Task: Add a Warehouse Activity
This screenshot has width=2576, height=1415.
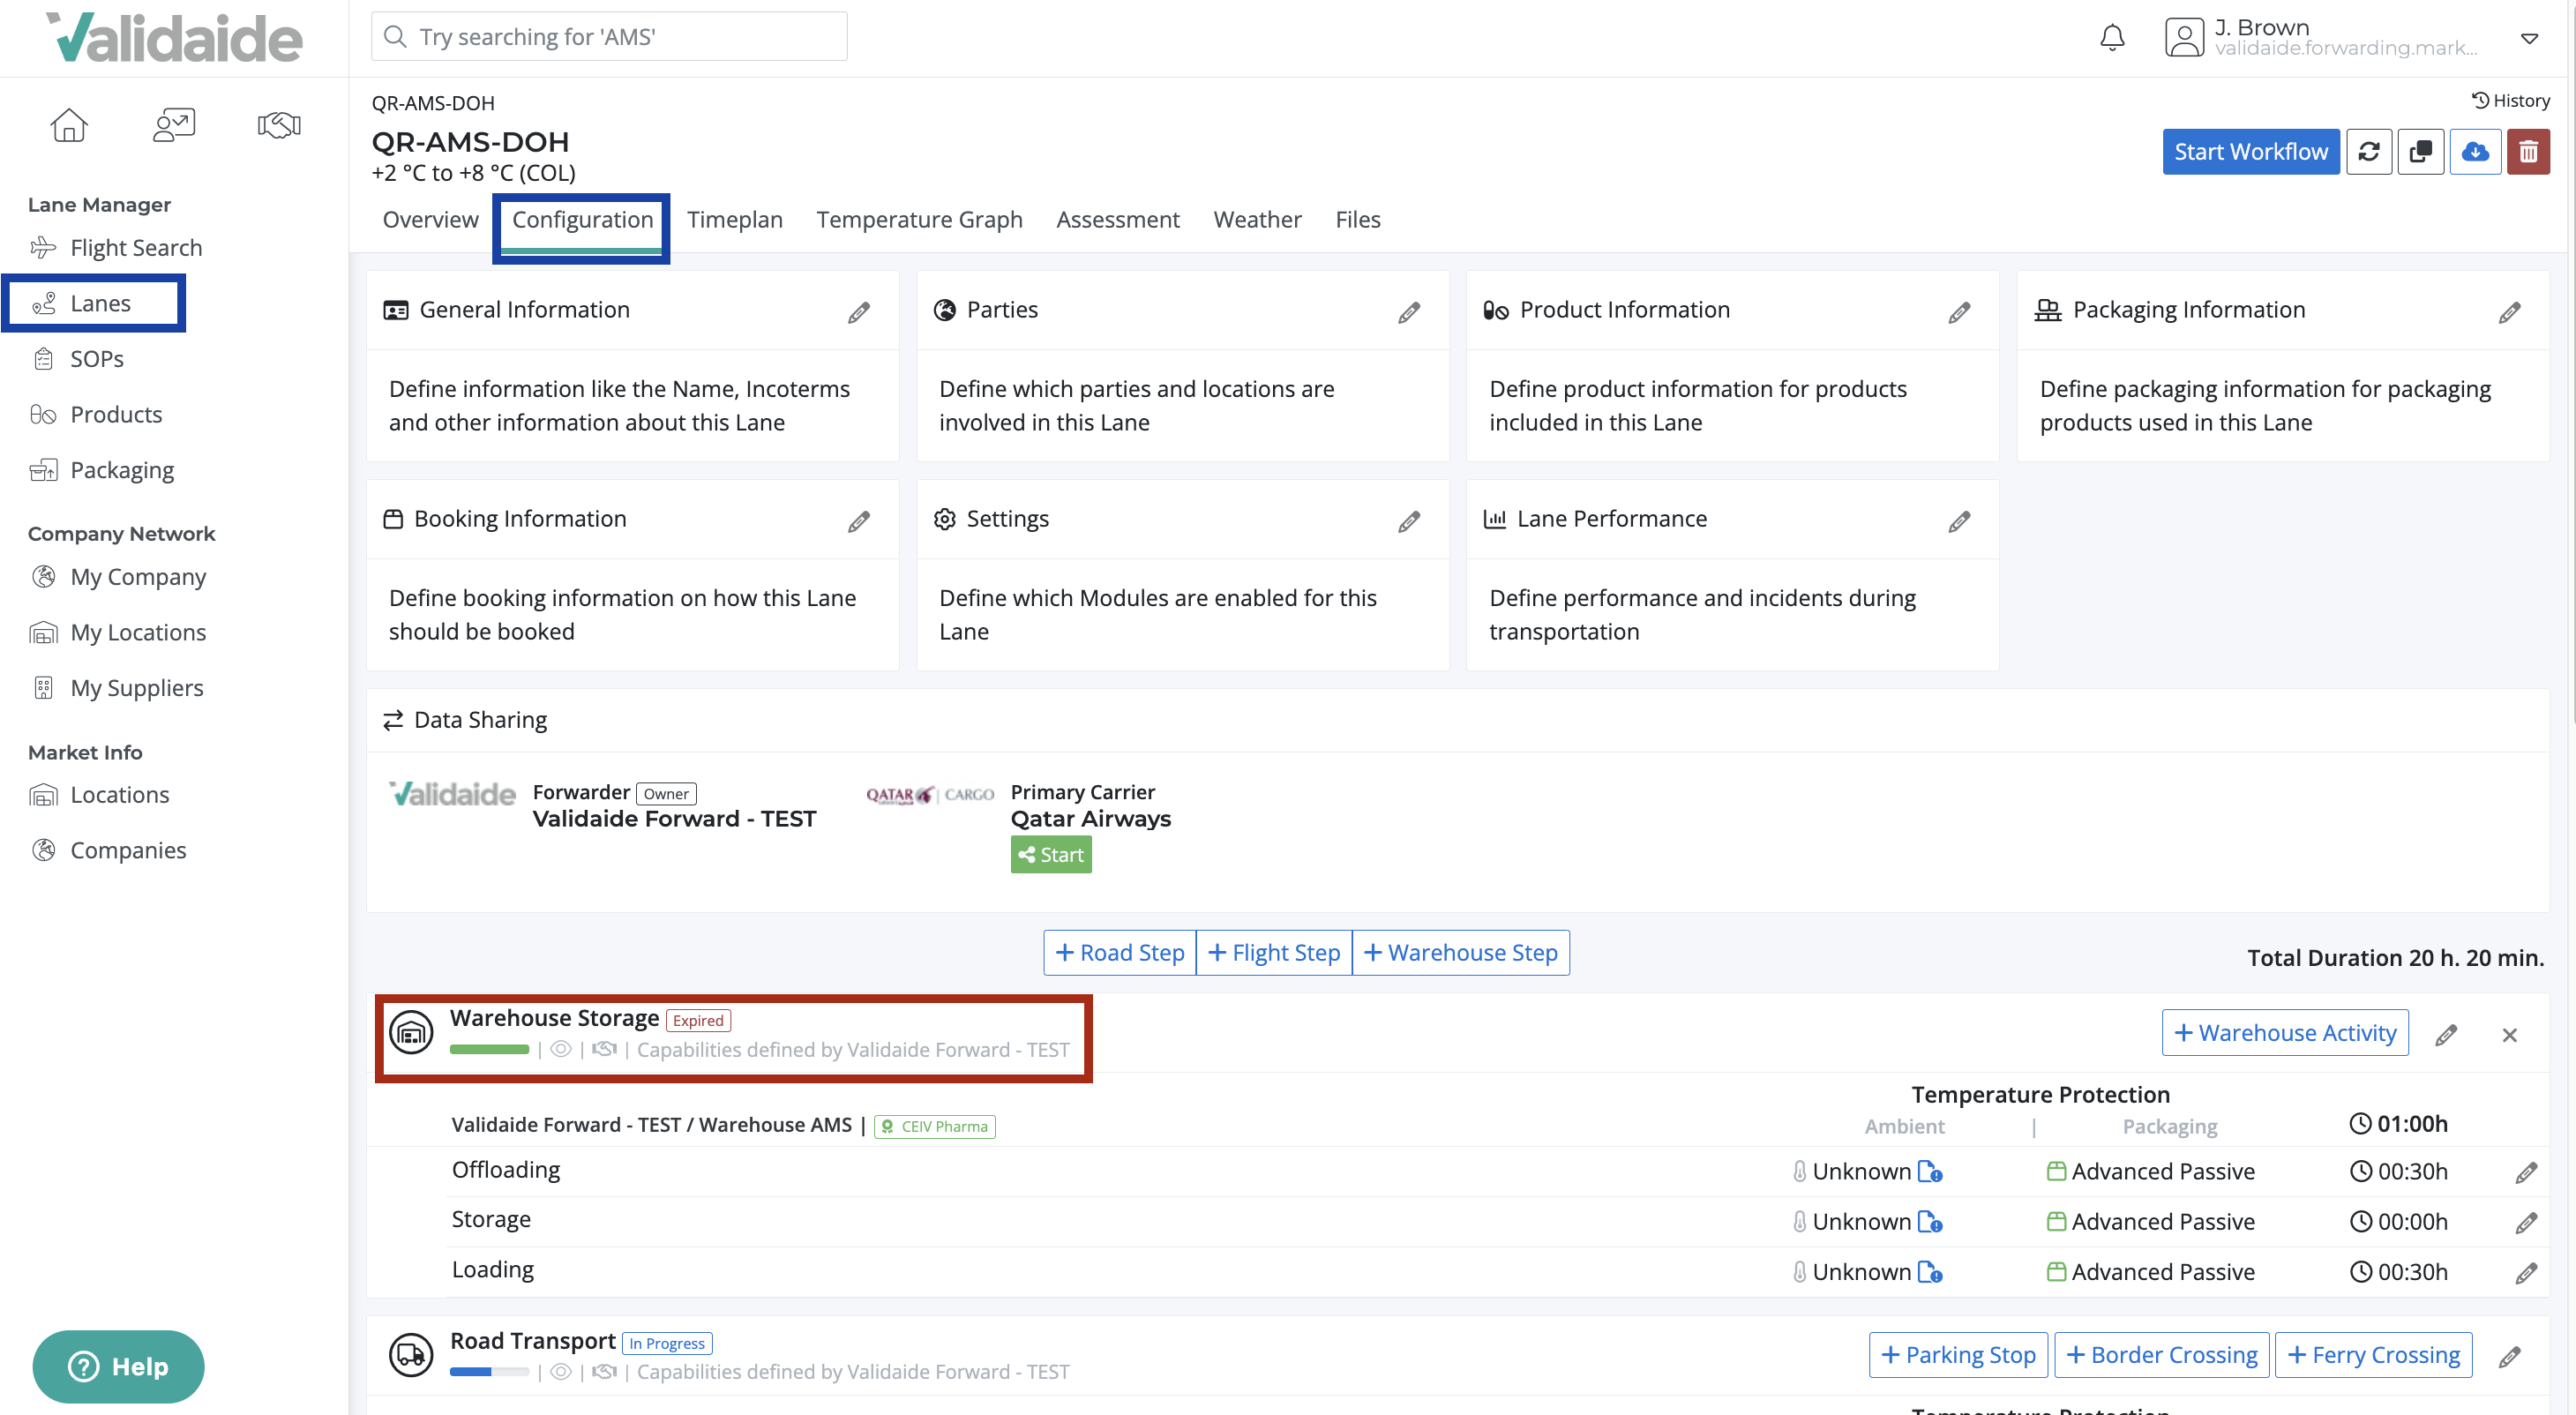Action: point(2285,1032)
